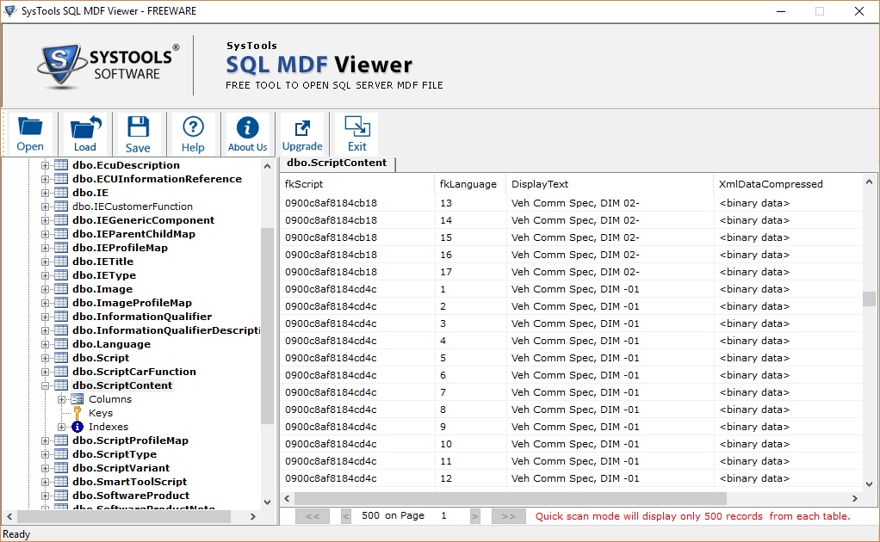Screen dimensions: 880x542
Task: Expand the dbo.ScriptCarFunction table node
Action: [45, 372]
